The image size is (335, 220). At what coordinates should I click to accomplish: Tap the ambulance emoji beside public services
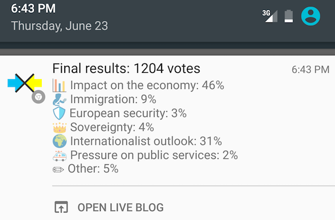59,155
